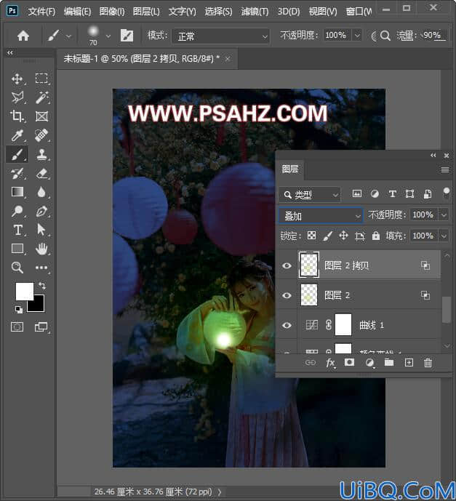The width and height of the screenshot is (456, 501).
Task: Select the Hand tool
Action: pos(41,249)
